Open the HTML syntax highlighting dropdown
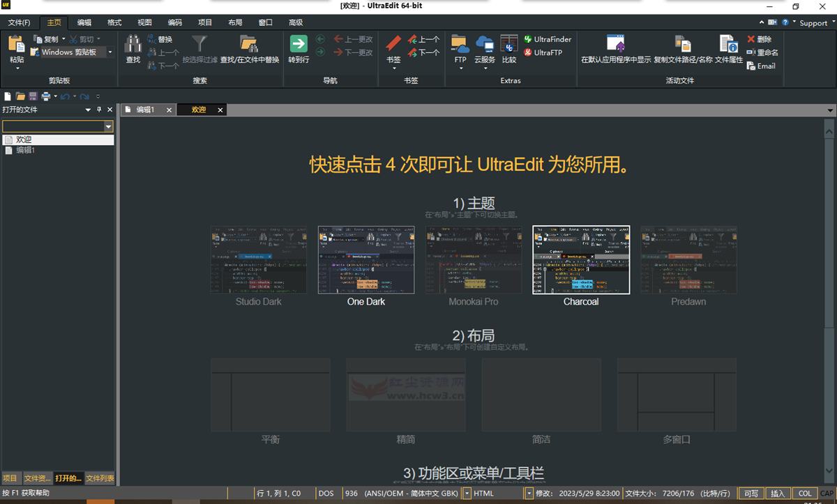This screenshot has width=837, height=504. click(x=529, y=494)
